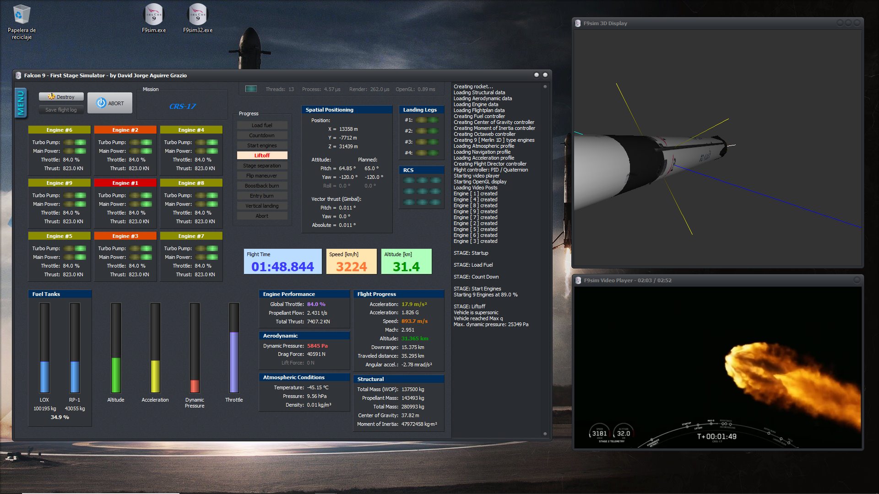Click the teal indicator beside Threads
The width and height of the screenshot is (879, 494).
[x=251, y=89]
